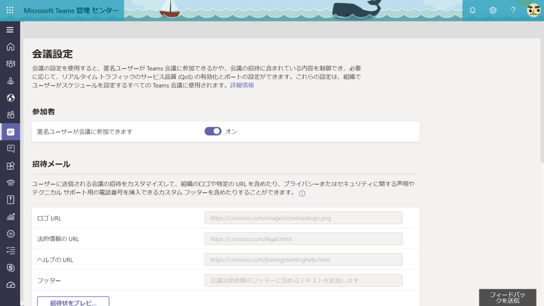Open user account avatar menu
The image size is (544, 306).
534,10
